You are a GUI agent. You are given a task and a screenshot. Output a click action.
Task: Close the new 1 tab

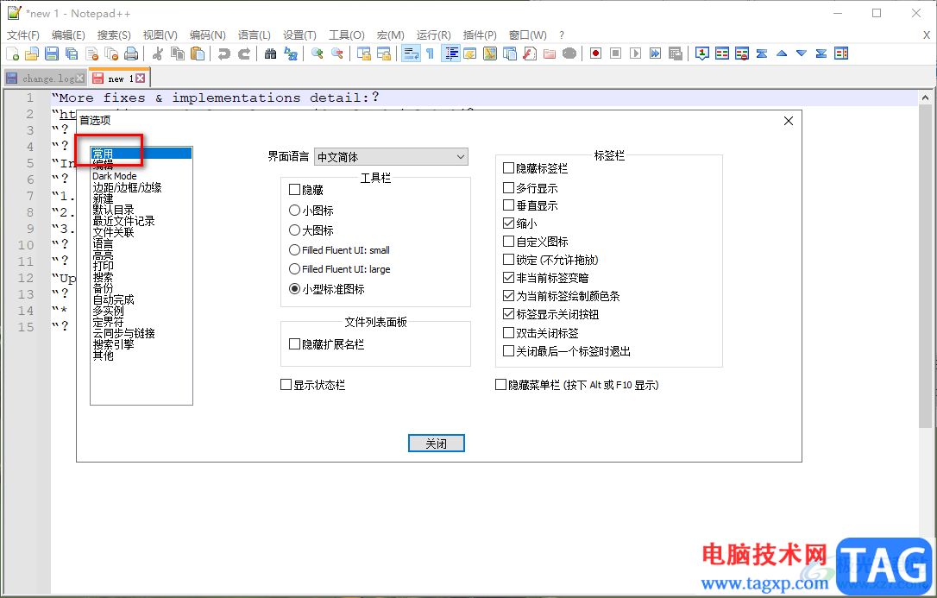tap(140, 79)
